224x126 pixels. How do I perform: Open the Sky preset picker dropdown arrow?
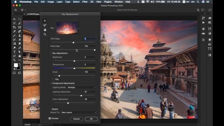pyautogui.click(x=78, y=28)
